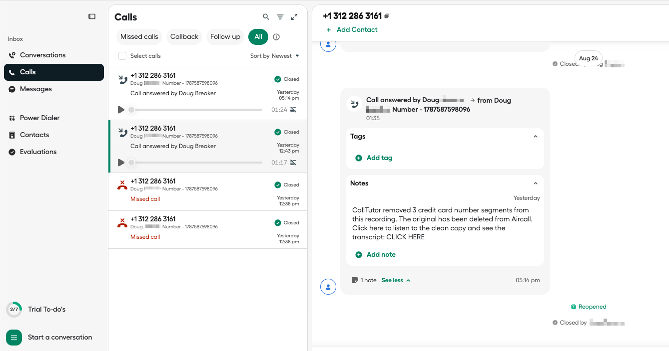Image resolution: width=669 pixels, height=351 pixels.
Task: Click the Aug 24 date badge
Action: point(589,58)
